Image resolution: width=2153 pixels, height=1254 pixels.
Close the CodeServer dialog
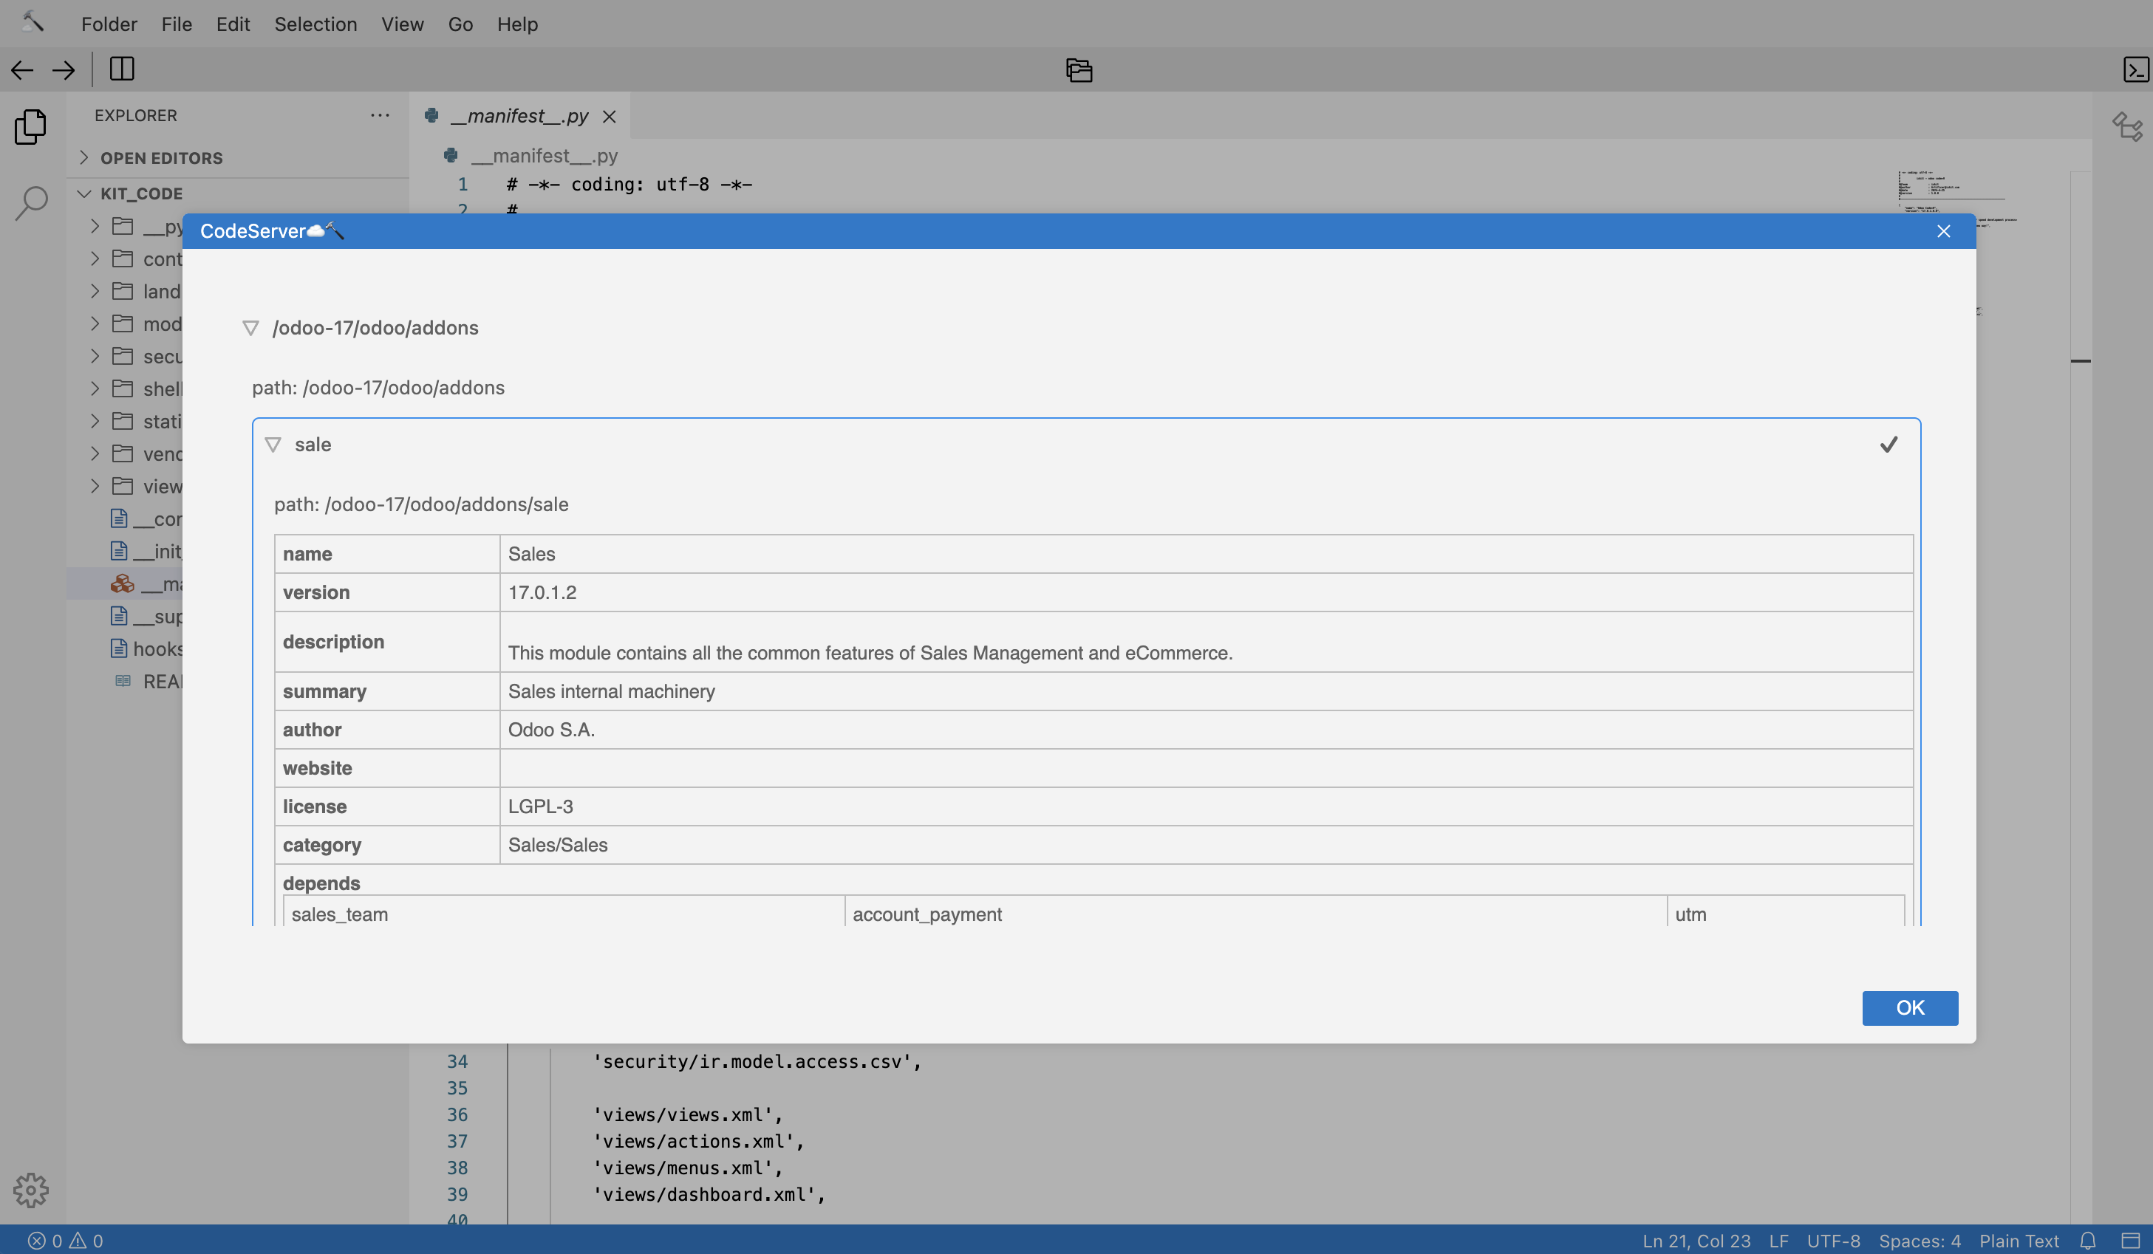click(x=1944, y=231)
